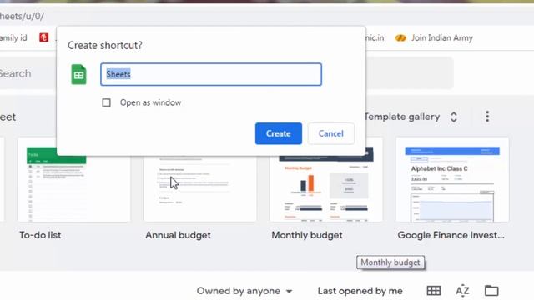Screen dimensions: 534x300
Task: Open the file picker folder icon
Action: pos(491,291)
